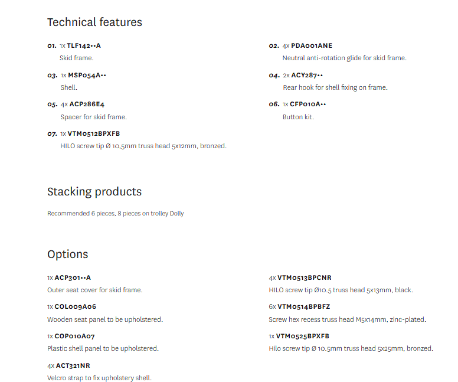The width and height of the screenshot is (458, 382).
Task: Click the MSP054A•• shell part code
Action: click(87, 75)
